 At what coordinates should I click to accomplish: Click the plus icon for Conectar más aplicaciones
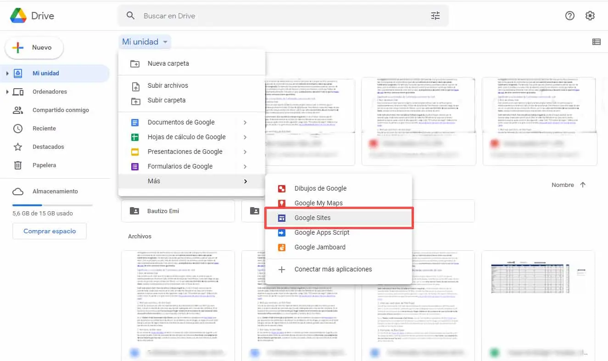click(282, 270)
